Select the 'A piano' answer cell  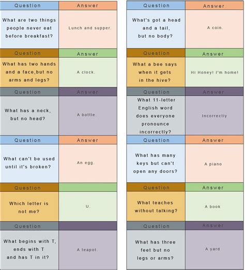[x=215, y=163]
